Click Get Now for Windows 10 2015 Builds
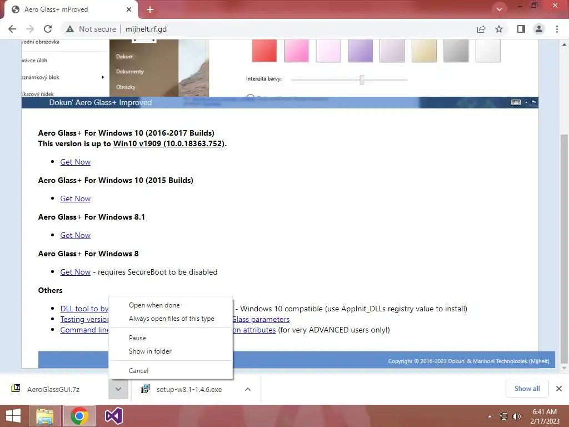This screenshot has width=569, height=427. [75, 198]
